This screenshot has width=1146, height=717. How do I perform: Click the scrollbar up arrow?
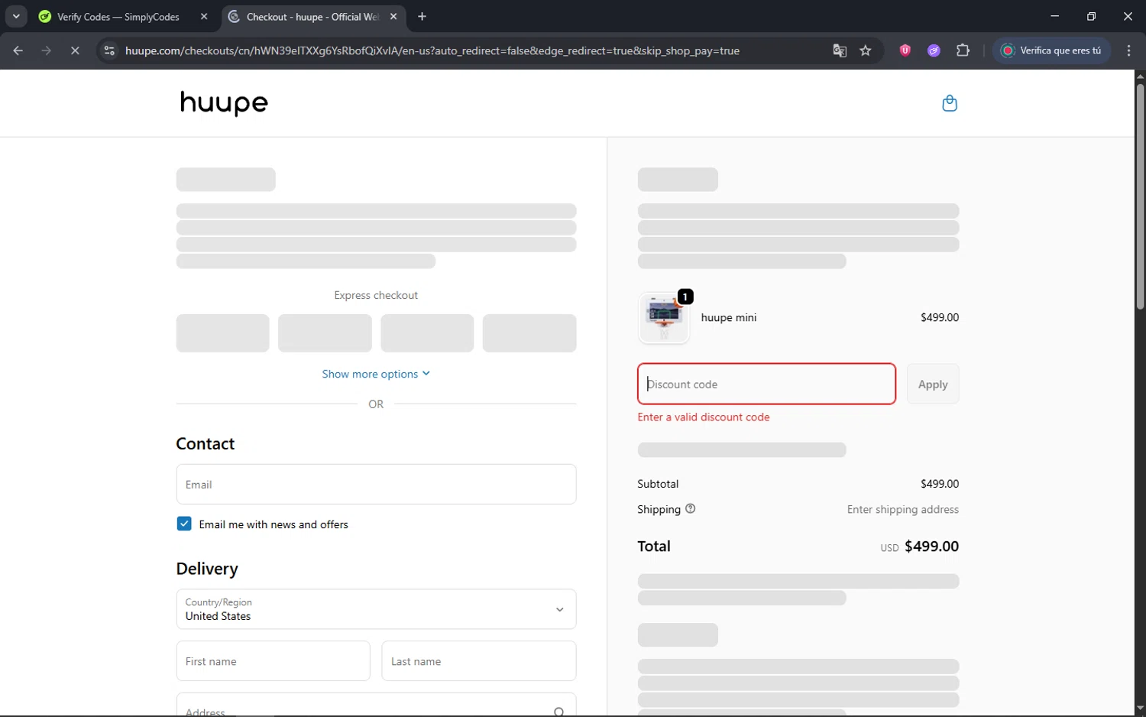point(1140,76)
